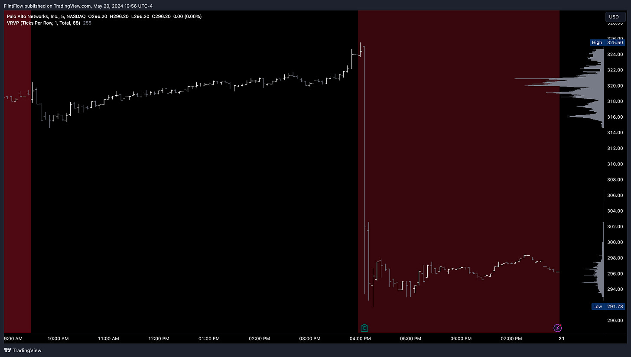The image size is (631, 357).
Task: Click the 04:00 PM time axis label
Action: coord(361,338)
